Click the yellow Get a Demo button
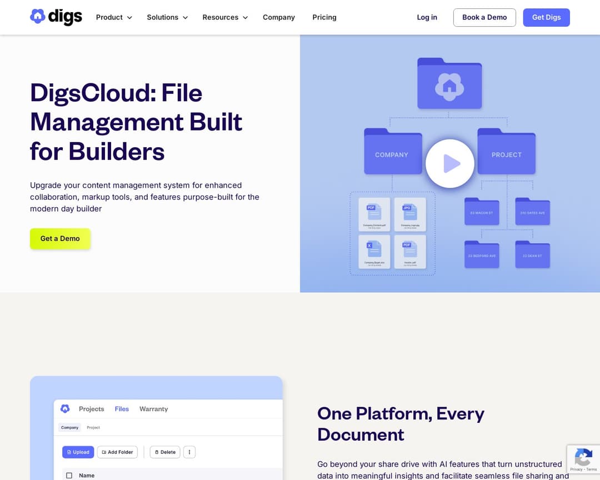This screenshot has height=480, width=600. click(60, 238)
